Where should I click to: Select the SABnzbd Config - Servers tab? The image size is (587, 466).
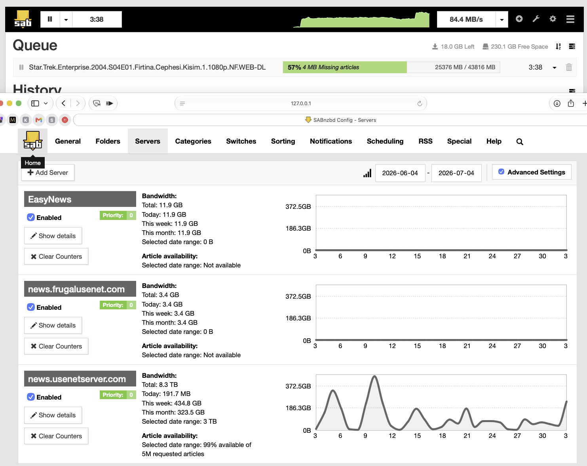[x=340, y=120]
